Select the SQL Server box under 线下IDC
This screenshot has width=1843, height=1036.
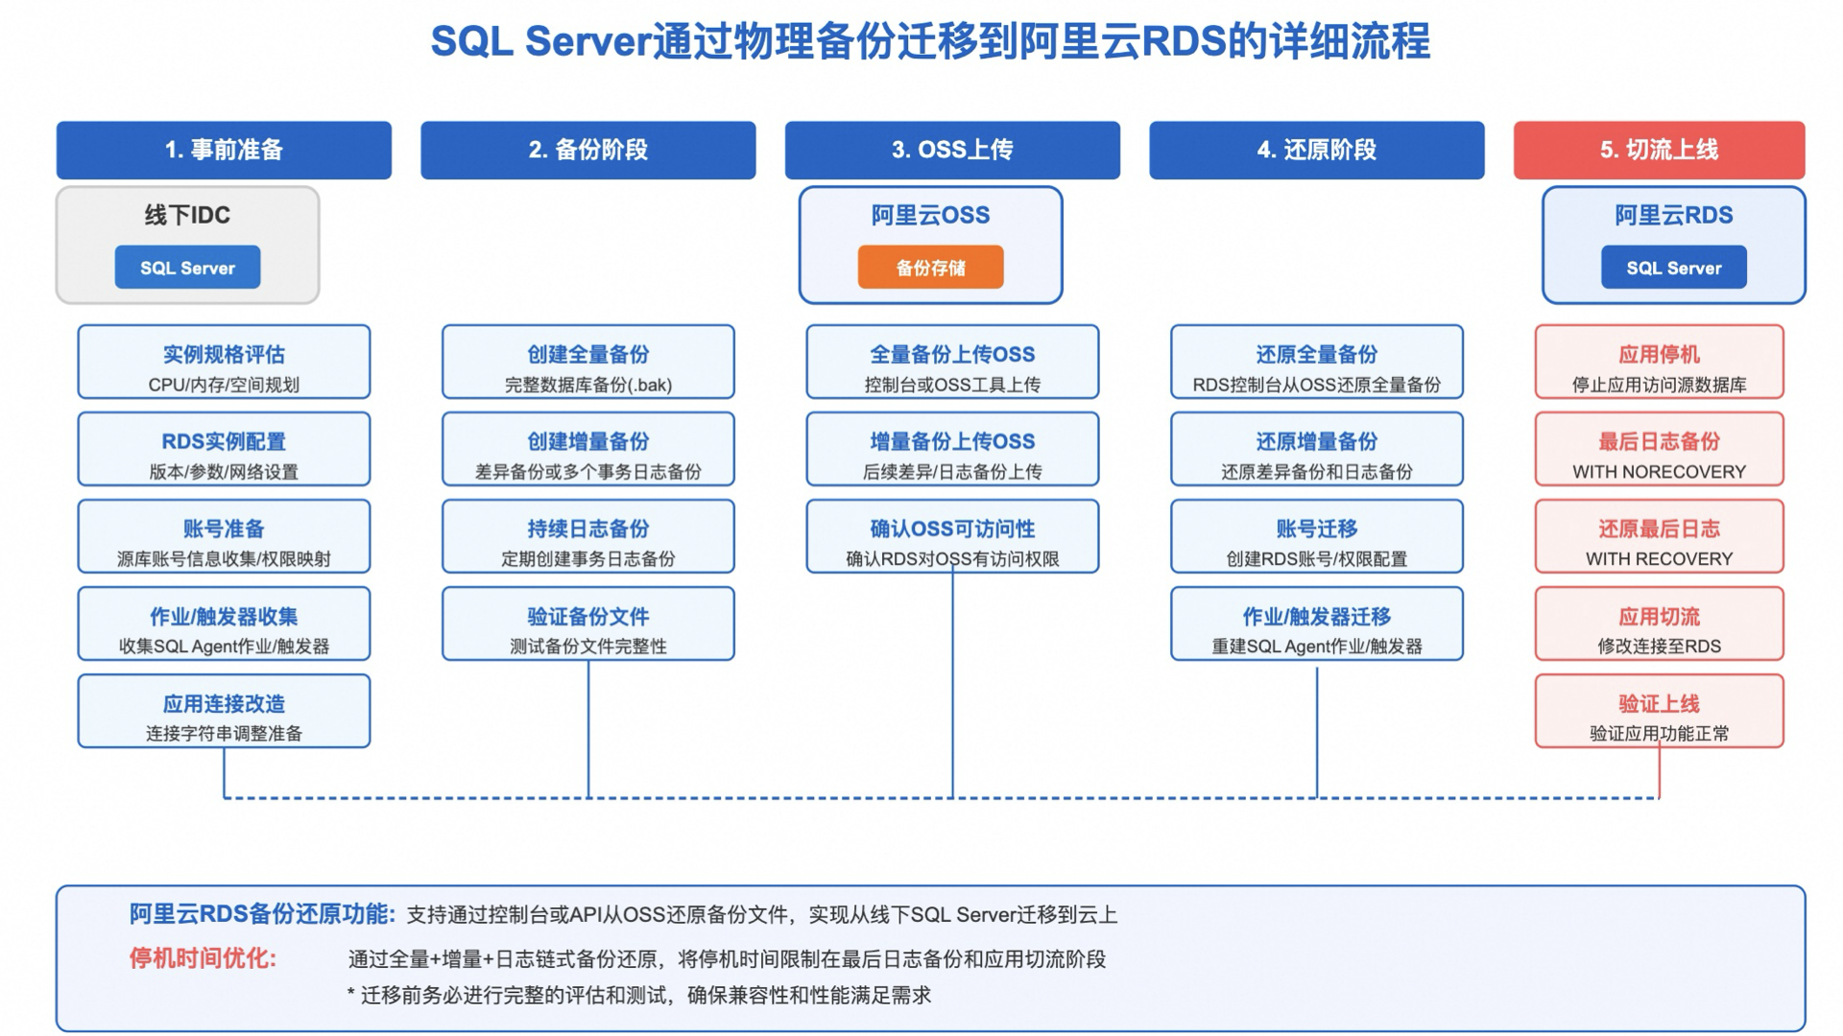pyautogui.click(x=187, y=268)
